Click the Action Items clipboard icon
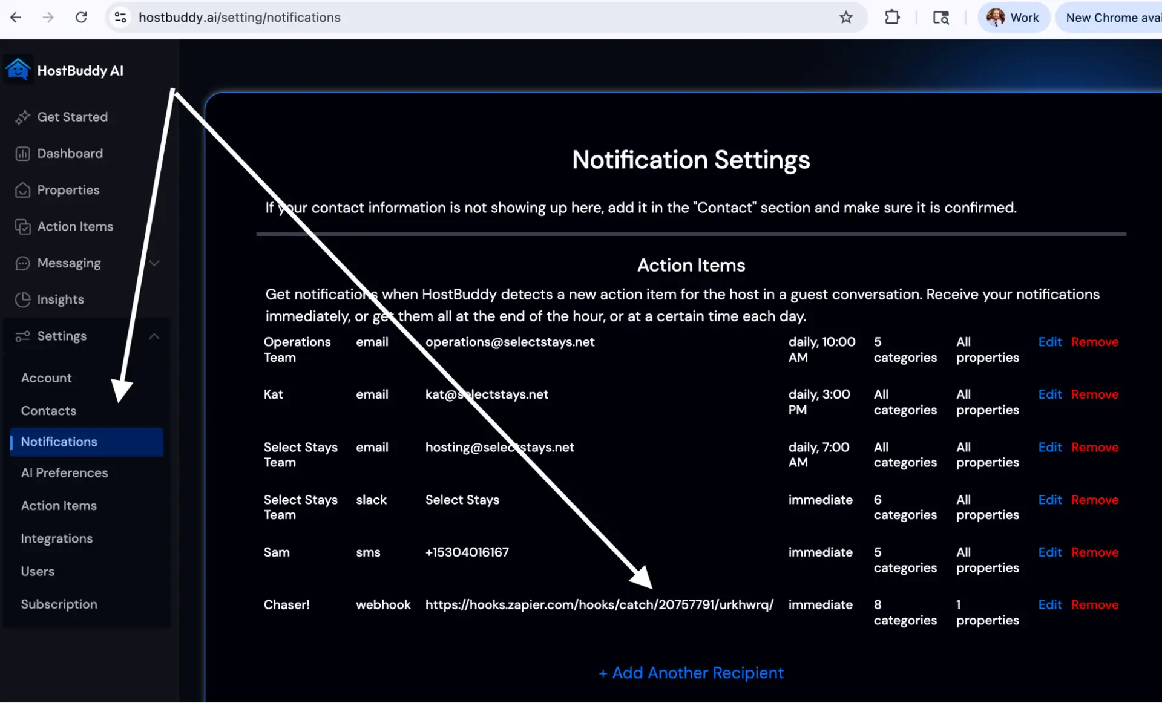The image size is (1162, 703). (23, 226)
